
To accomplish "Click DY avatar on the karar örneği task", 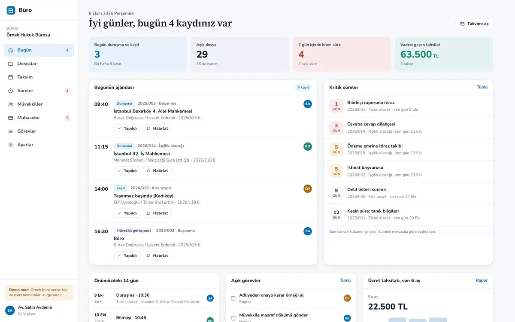I will coord(347,298).
